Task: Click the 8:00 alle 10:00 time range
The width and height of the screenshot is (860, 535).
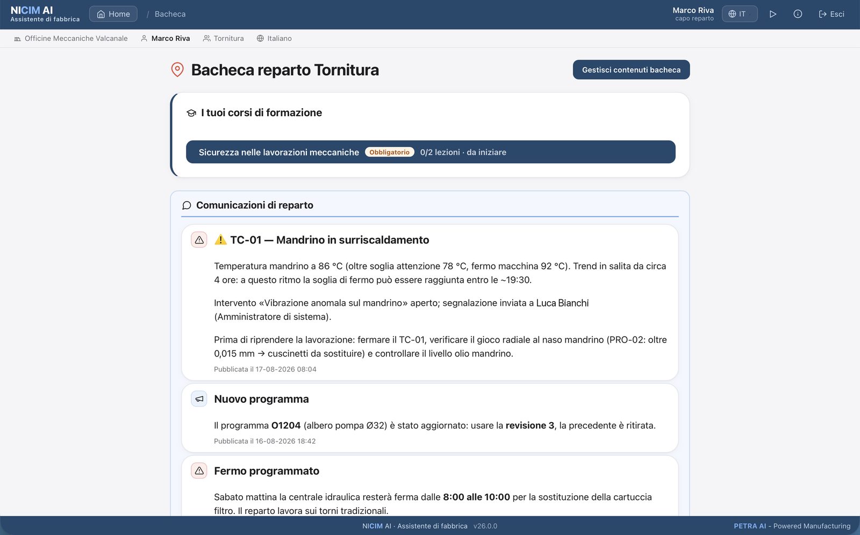Action: pos(476,497)
